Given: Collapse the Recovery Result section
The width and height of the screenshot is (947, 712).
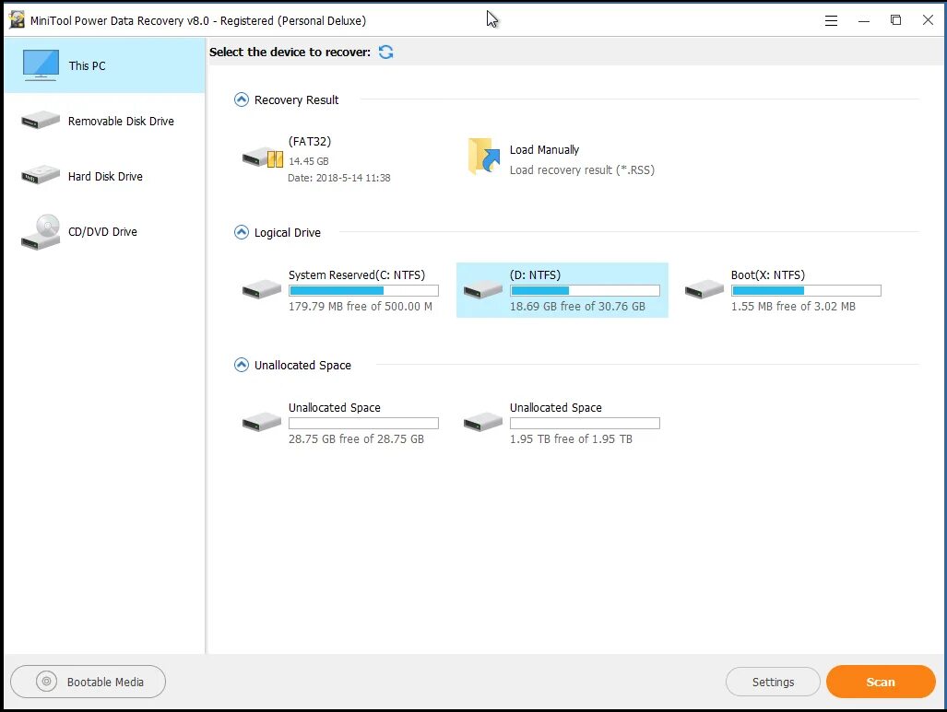Looking at the screenshot, I should coord(241,99).
